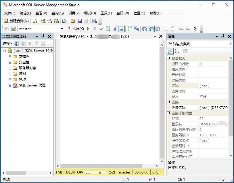Display the estimated execution plan
The height and width of the screenshot is (183, 234).
[108, 29]
